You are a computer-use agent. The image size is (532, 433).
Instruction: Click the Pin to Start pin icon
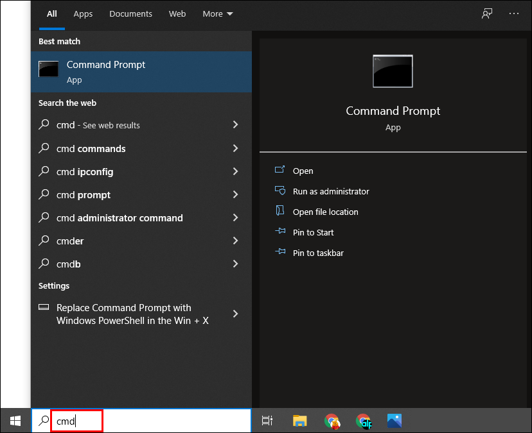coord(280,232)
